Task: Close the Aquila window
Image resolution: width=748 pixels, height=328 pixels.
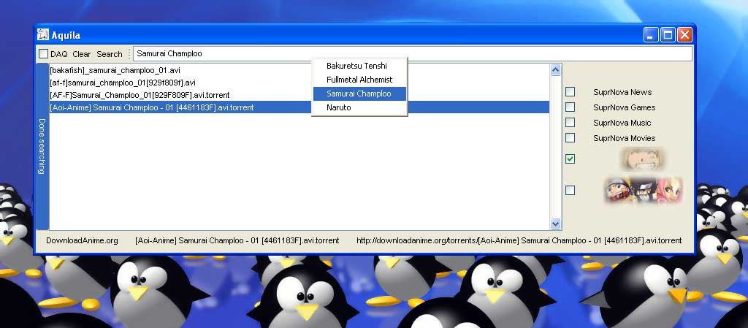Action: [684, 35]
